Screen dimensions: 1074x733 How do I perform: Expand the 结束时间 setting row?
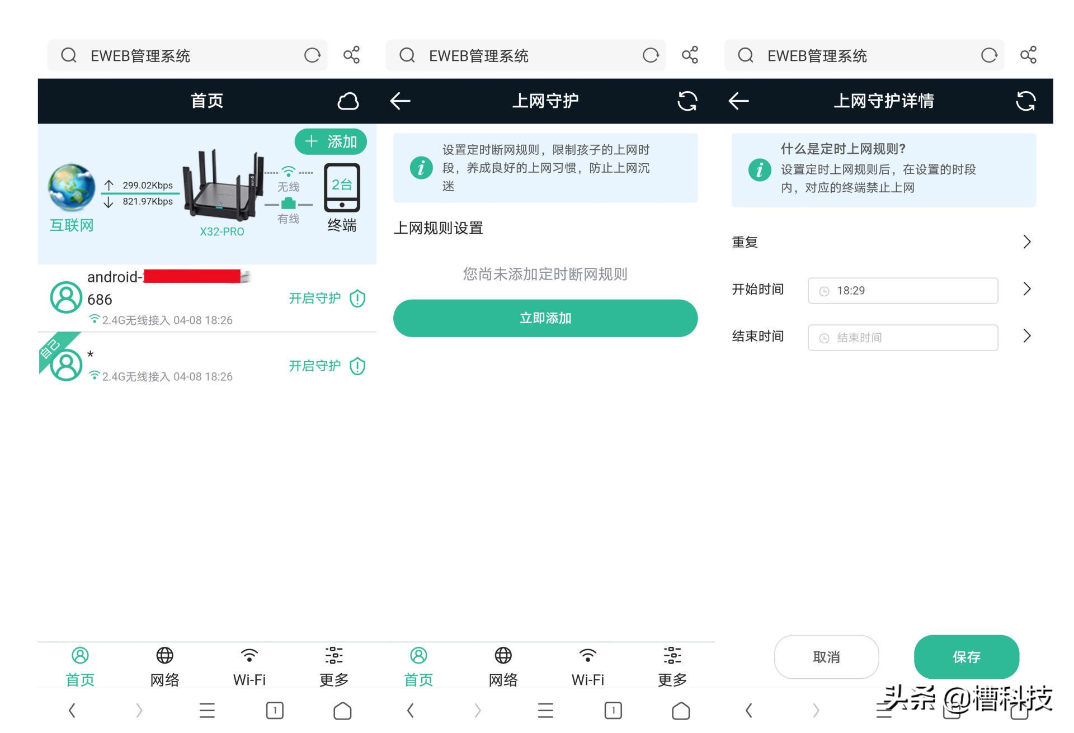[1027, 336]
